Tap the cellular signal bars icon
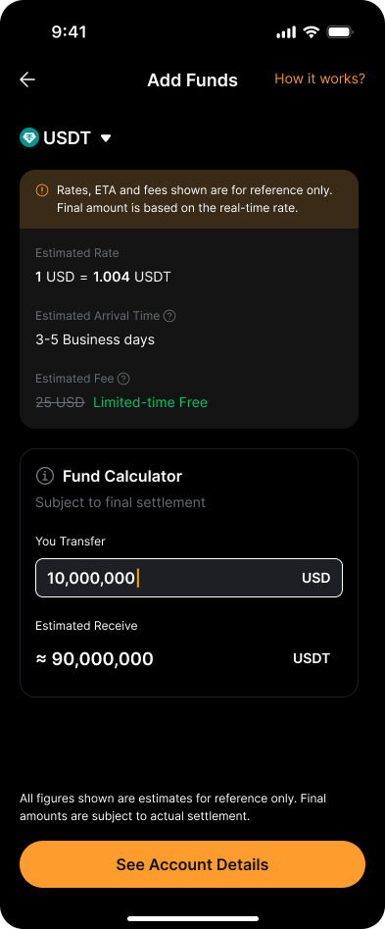This screenshot has height=929, width=385. [286, 32]
